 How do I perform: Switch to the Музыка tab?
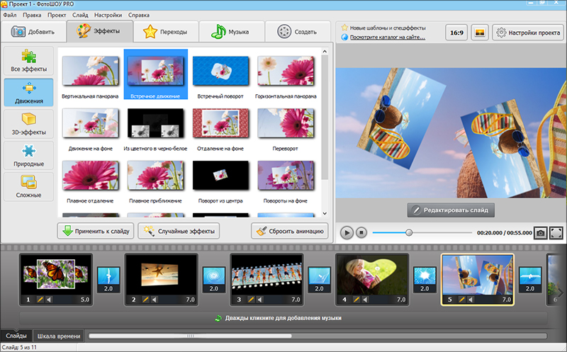231,32
